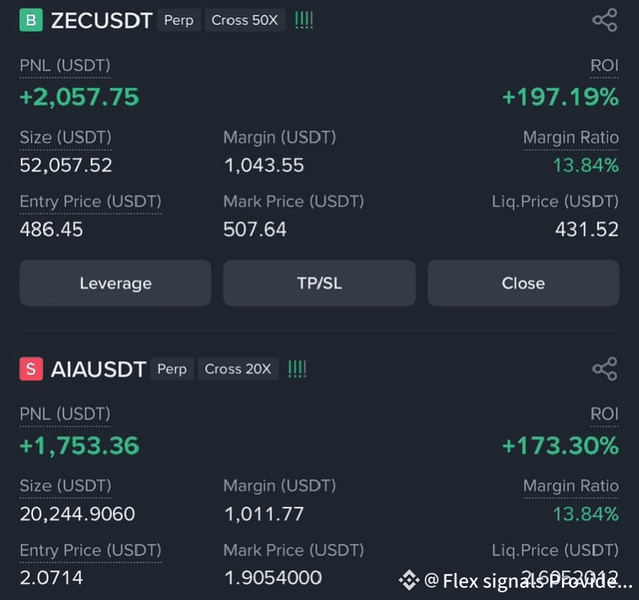639x600 pixels.
Task: Share the ZECUSDT position
Action: click(605, 20)
